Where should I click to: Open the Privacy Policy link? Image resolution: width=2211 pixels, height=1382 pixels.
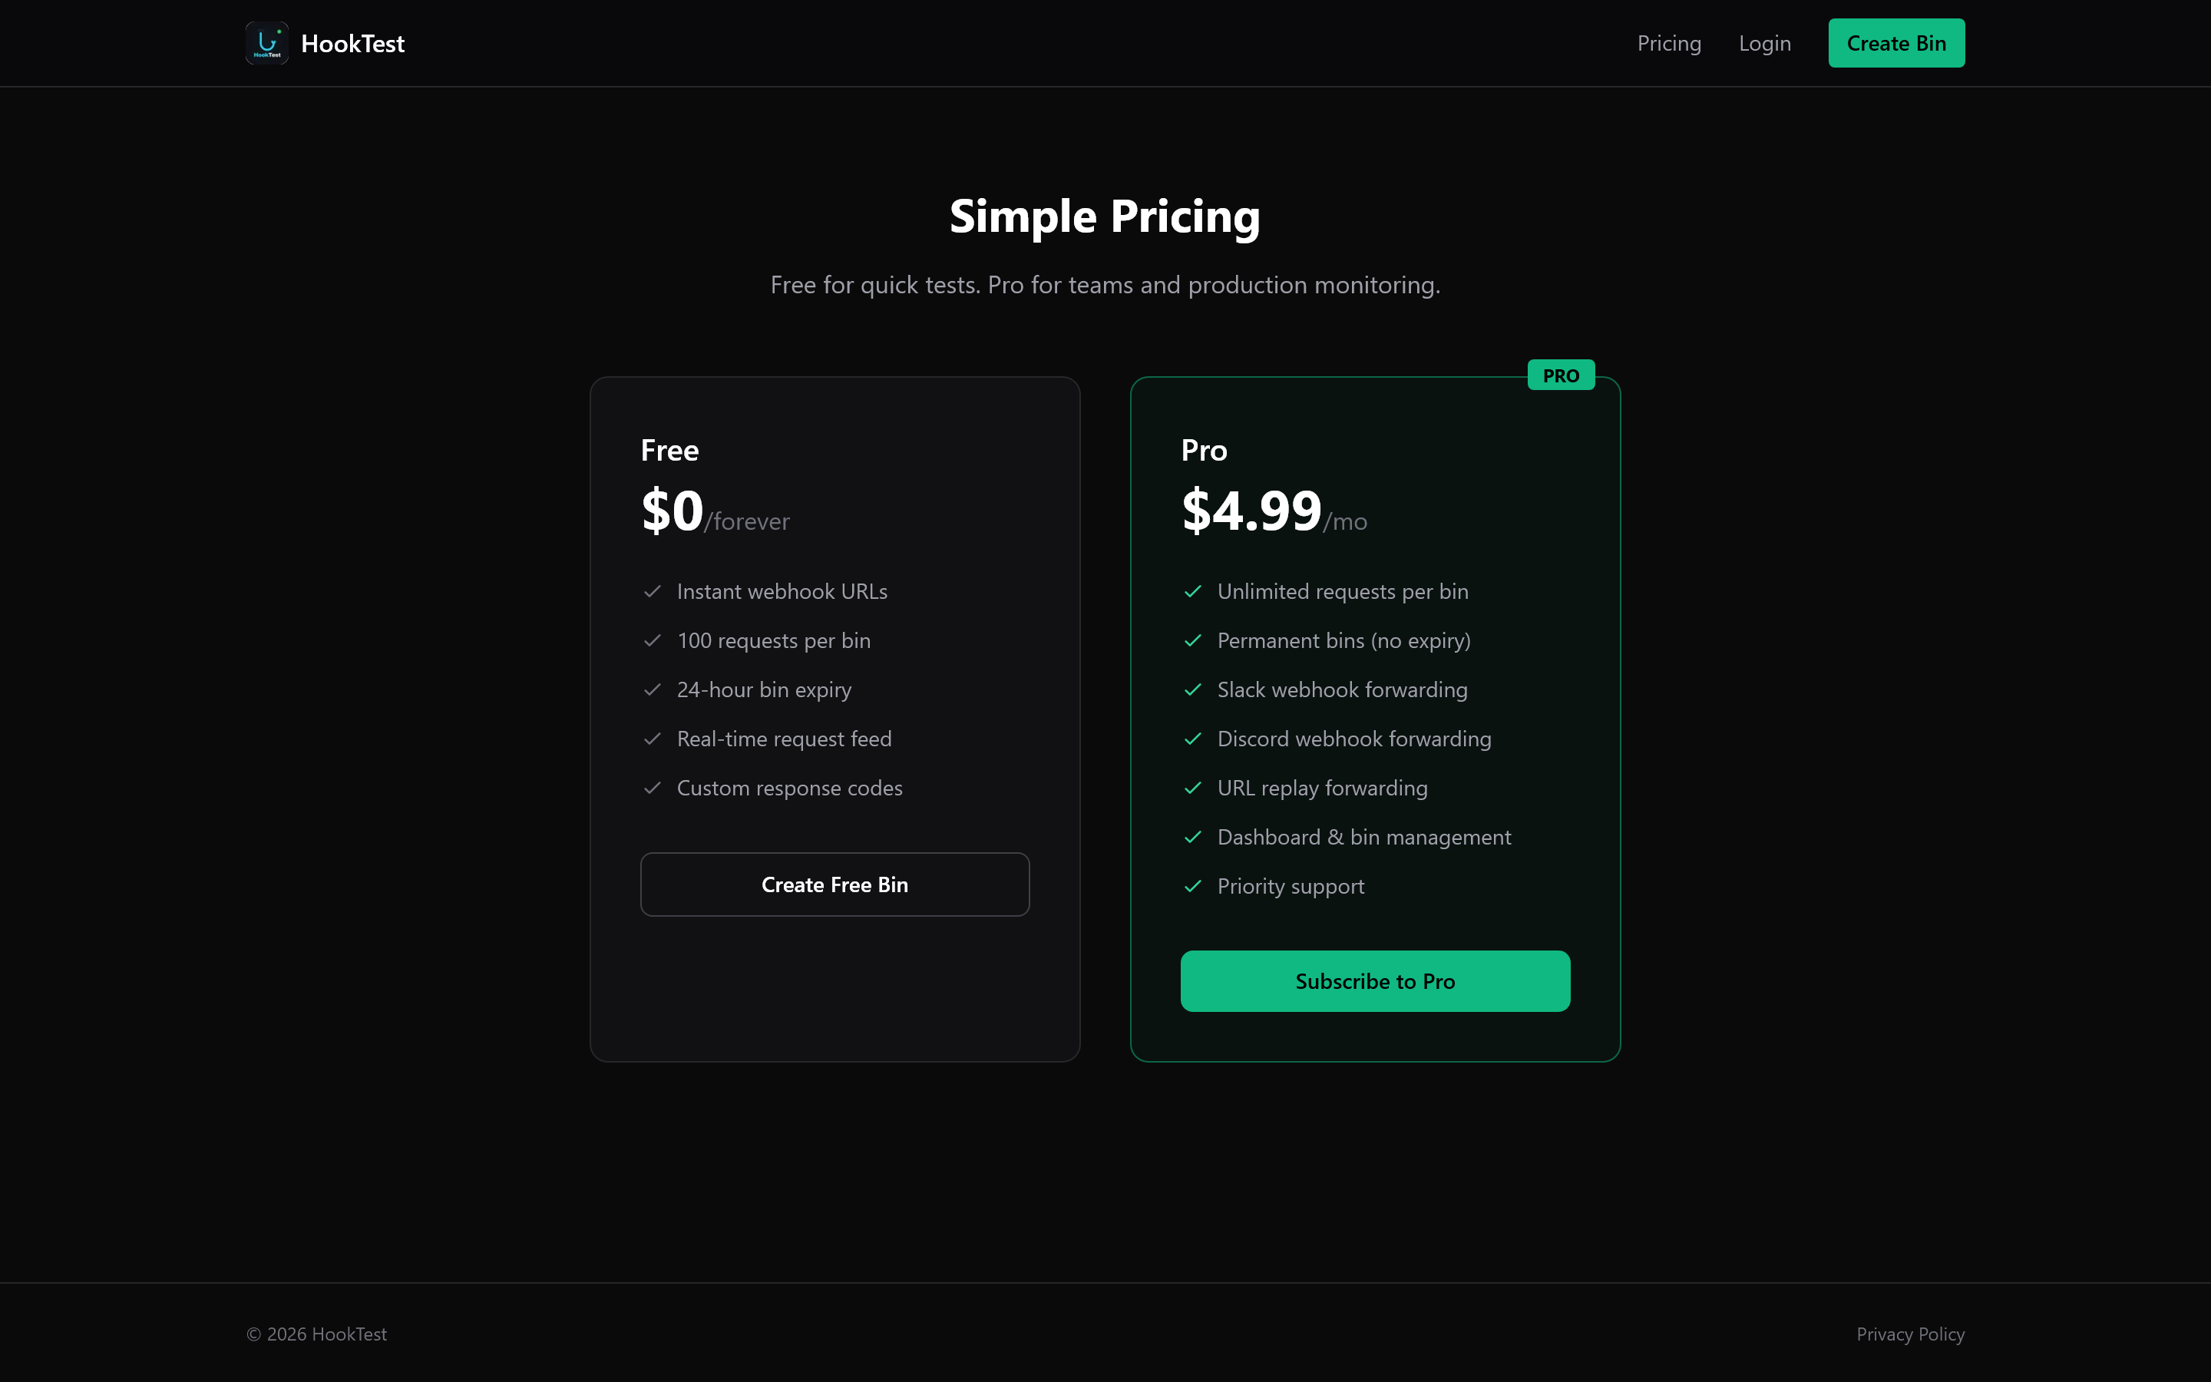point(1909,1334)
